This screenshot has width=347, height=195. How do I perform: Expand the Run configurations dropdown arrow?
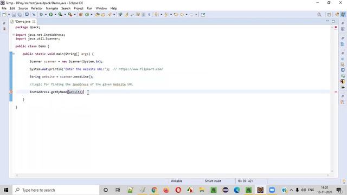[55, 15]
